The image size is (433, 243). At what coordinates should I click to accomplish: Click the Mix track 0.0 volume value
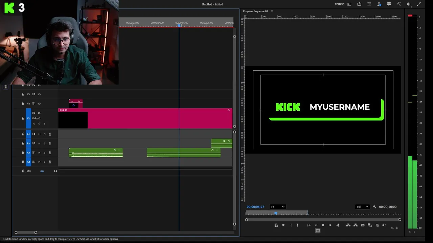tap(42, 171)
